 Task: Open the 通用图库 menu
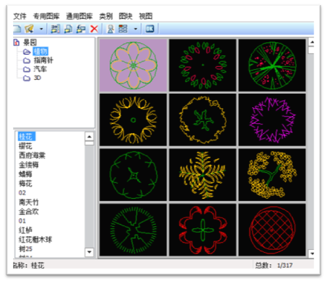pyautogui.click(x=79, y=17)
